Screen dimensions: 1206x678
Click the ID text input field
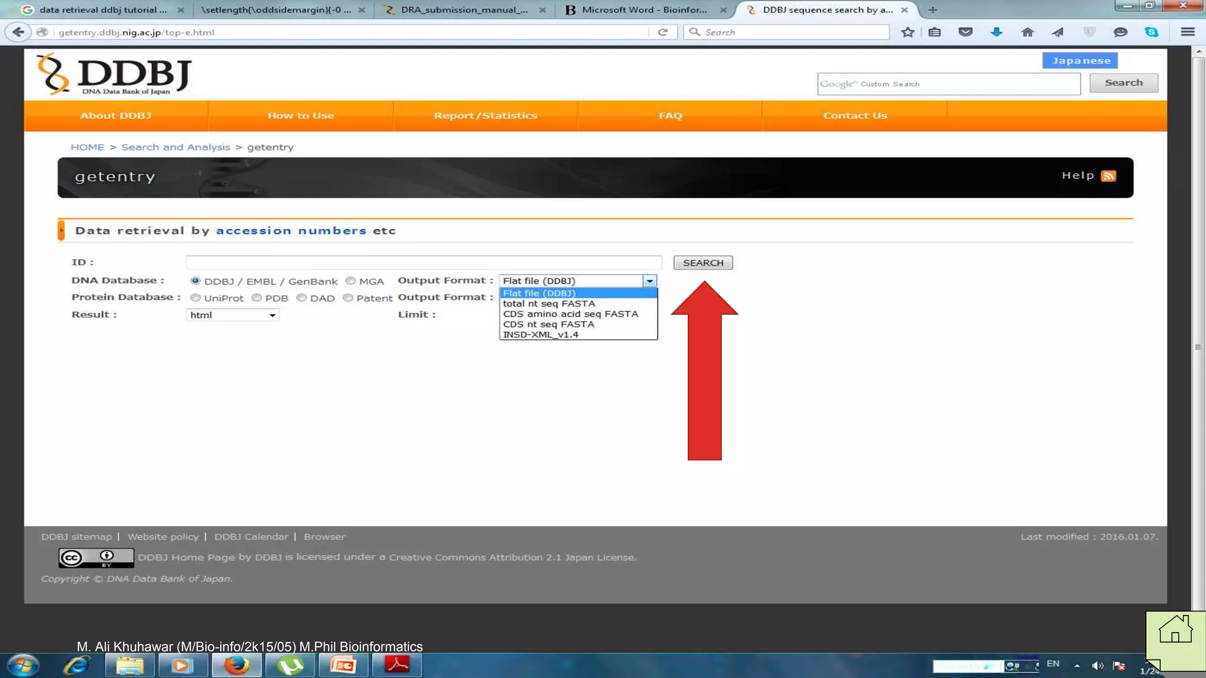click(x=423, y=262)
